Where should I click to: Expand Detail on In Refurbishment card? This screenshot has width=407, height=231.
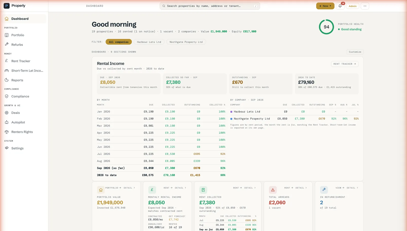352,188
